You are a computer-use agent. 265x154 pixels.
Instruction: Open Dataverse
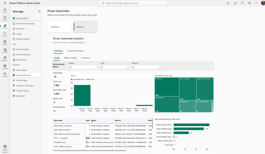26,96
